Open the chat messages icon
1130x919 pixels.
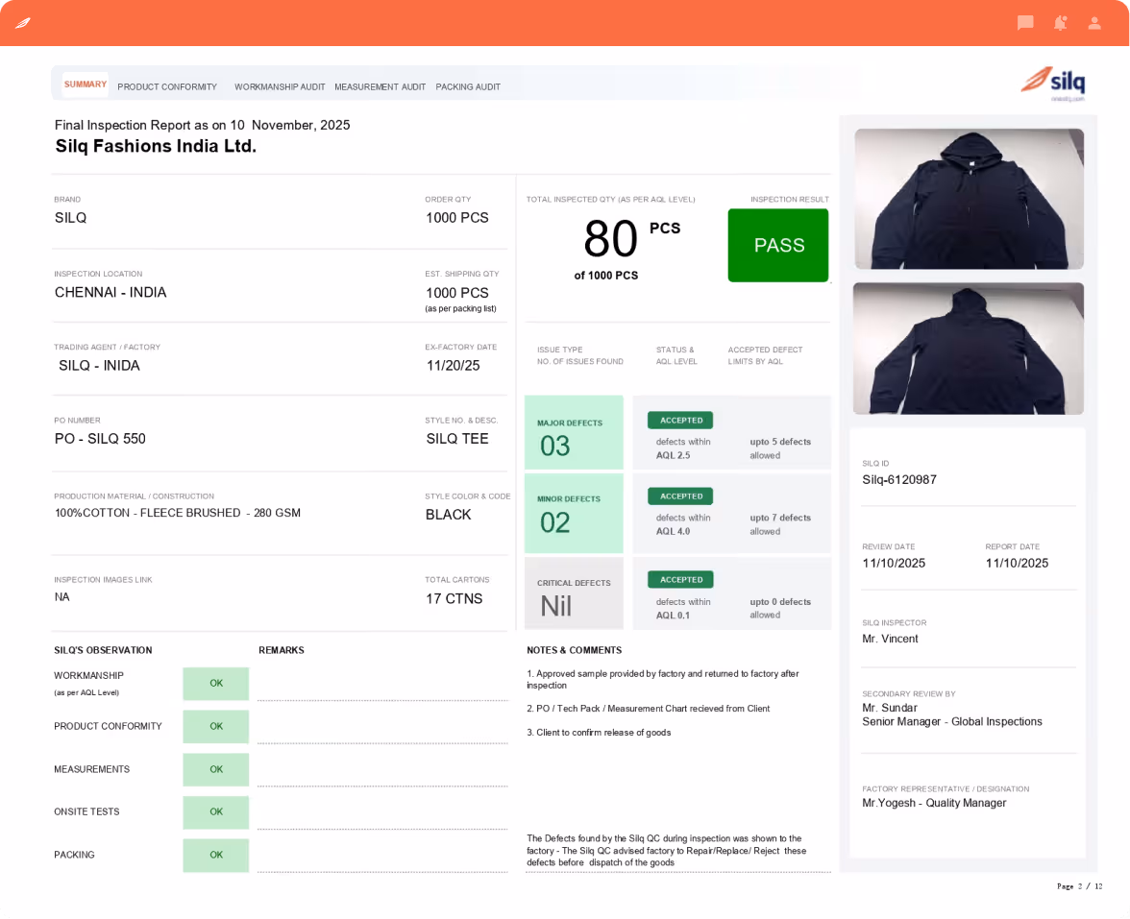click(1024, 23)
